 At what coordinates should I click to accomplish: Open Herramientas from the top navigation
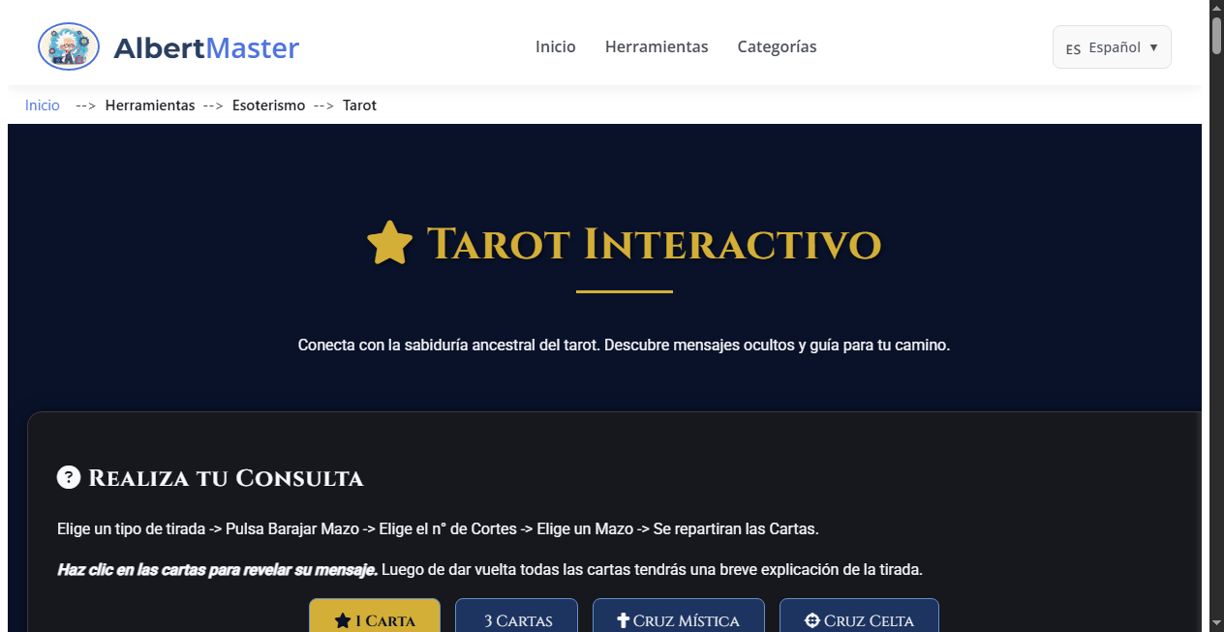click(x=657, y=46)
